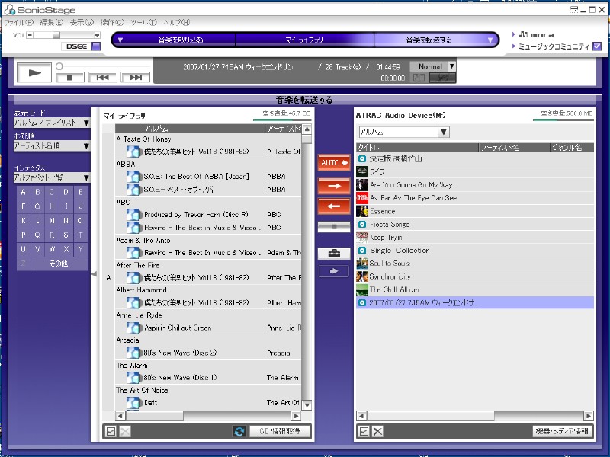Click the next track button
610x457 pixels.
(x=136, y=77)
